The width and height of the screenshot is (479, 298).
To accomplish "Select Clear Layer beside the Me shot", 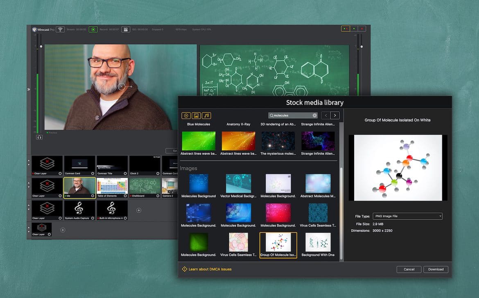I will 47,188.
